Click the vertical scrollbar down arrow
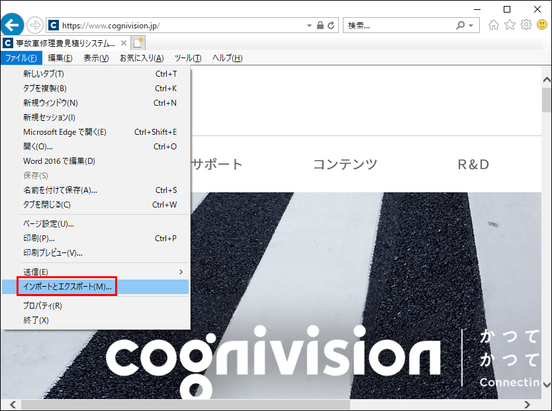This screenshot has height=411, width=552. 546,385
